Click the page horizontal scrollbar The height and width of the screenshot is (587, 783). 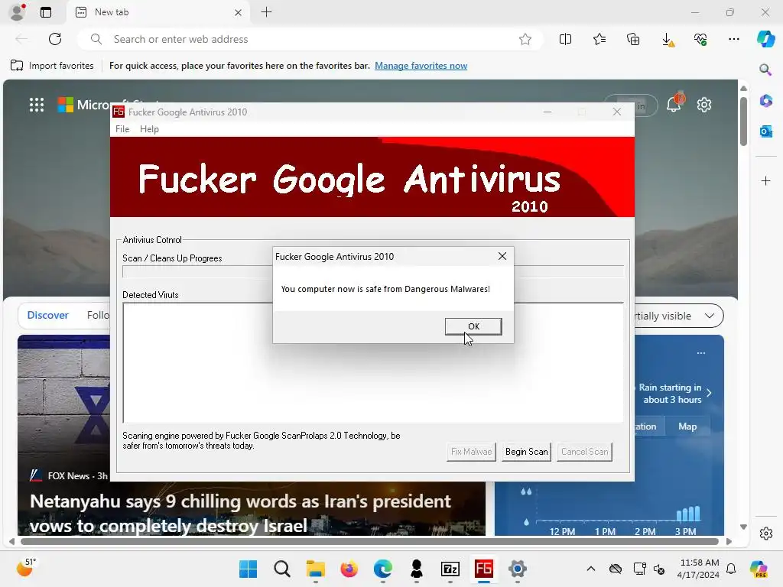(369, 541)
